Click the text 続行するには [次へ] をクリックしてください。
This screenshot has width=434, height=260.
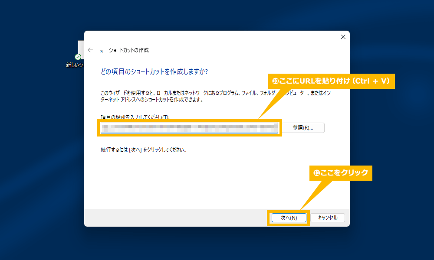pyautogui.click(x=144, y=150)
